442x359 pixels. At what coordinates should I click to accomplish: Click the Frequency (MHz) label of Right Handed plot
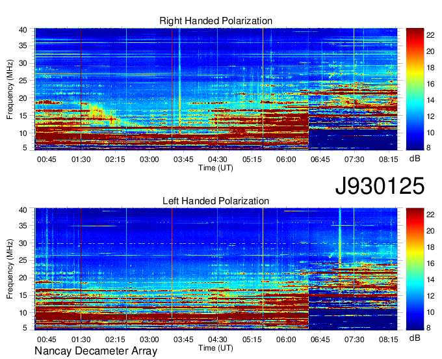[10, 89]
